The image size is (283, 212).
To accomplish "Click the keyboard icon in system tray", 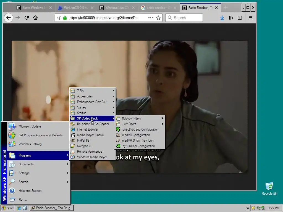I will (x=248, y=208).
